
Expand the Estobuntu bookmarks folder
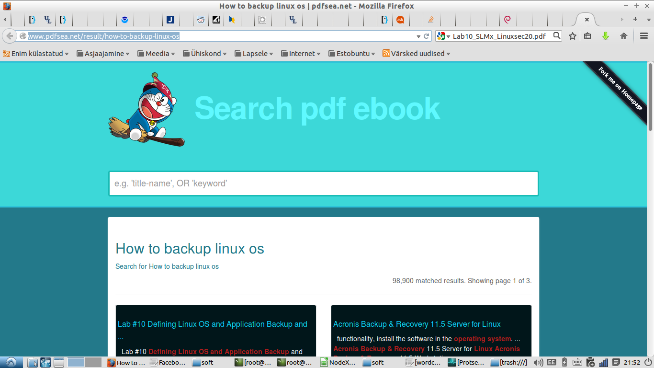(x=352, y=54)
